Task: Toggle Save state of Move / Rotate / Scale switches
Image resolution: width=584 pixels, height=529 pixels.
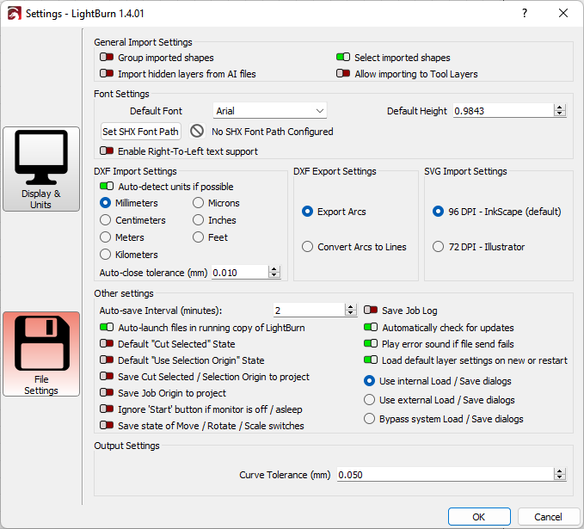Action: [107, 425]
